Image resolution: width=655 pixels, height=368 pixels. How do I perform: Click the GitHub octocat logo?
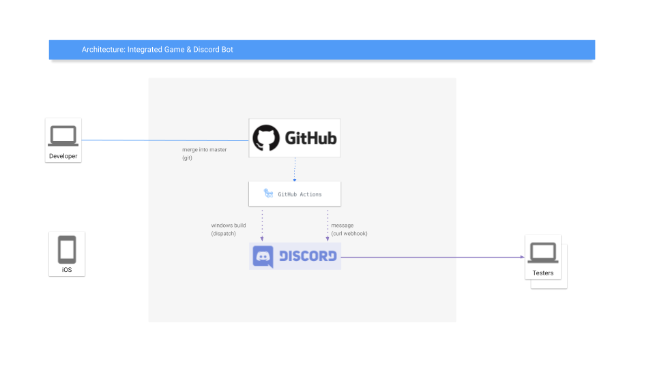tap(266, 138)
